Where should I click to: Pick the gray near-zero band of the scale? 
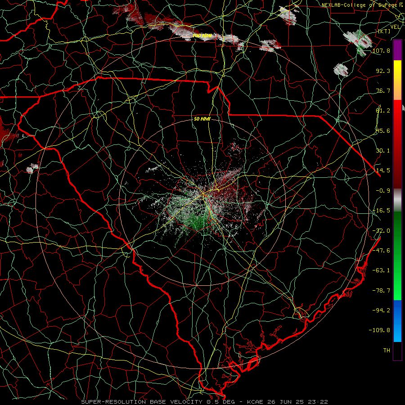click(x=397, y=200)
